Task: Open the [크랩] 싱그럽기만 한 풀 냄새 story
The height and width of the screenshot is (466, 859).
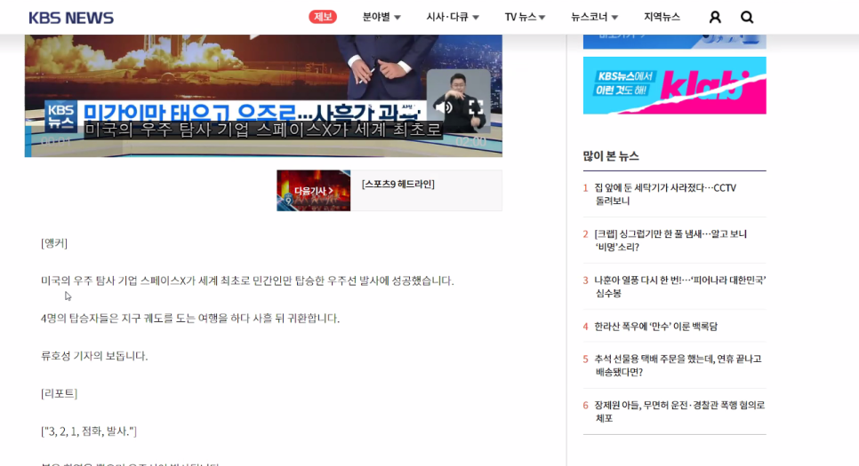Action: click(x=670, y=241)
